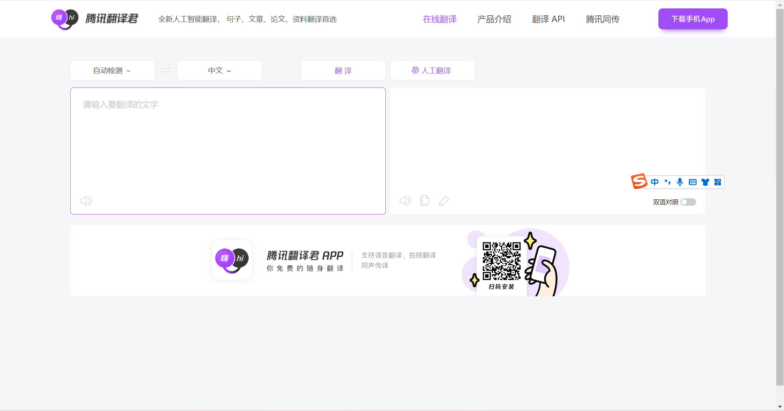
Task: Click the text input area to type
Action: (x=227, y=140)
